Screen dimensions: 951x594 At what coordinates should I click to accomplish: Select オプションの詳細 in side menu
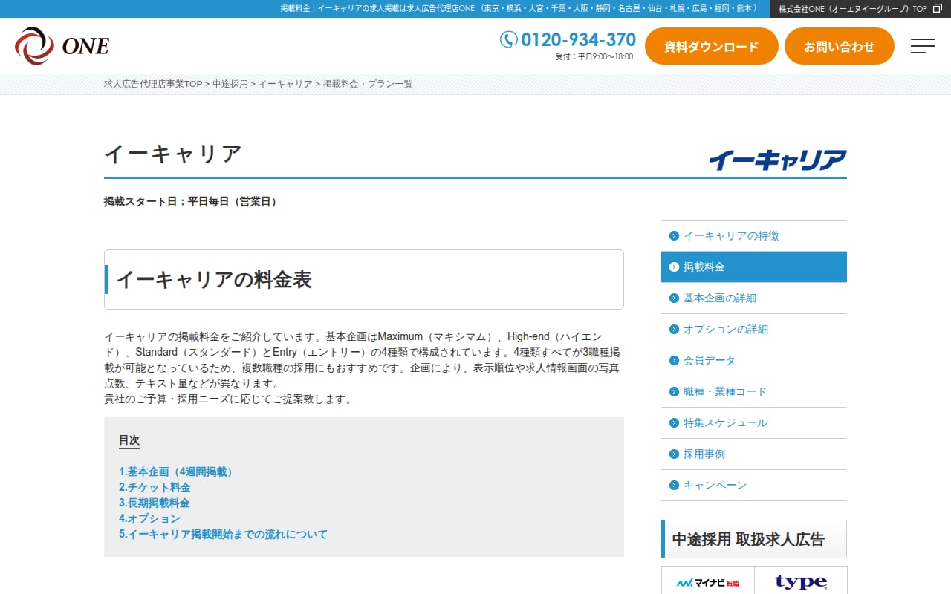tap(754, 330)
